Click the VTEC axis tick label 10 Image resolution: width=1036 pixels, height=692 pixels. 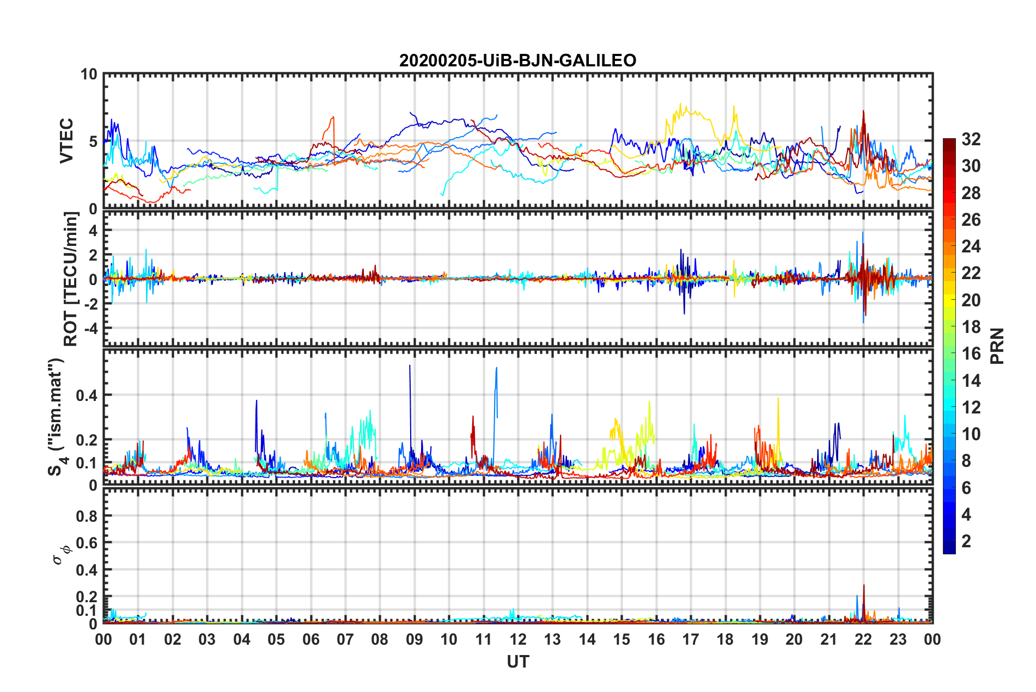pos(89,75)
